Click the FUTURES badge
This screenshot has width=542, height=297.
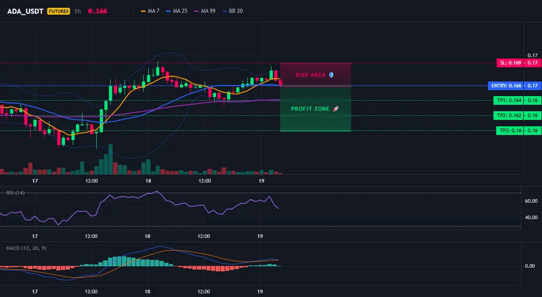59,11
